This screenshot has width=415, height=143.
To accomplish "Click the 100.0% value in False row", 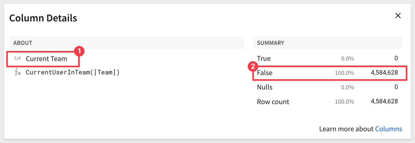I will click(x=344, y=73).
